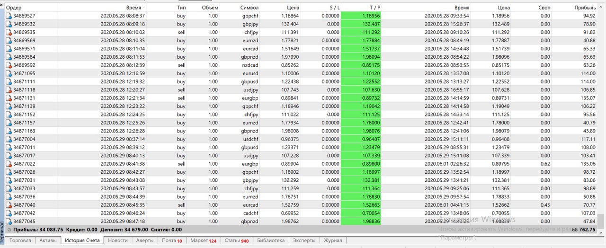The height and width of the screenshot is (248, 606).
Task: Open the Почта tab with 10 messages
Action: click(172, 240)
